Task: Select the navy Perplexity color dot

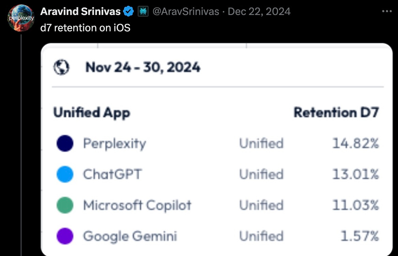Action: tap(65, 143)
